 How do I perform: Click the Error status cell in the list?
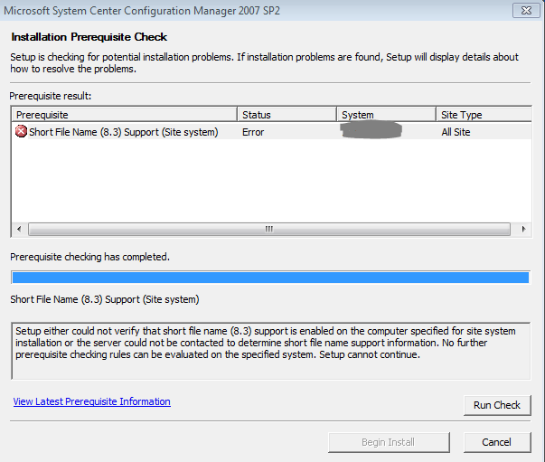pyautogui.click(x=254, y=132)
